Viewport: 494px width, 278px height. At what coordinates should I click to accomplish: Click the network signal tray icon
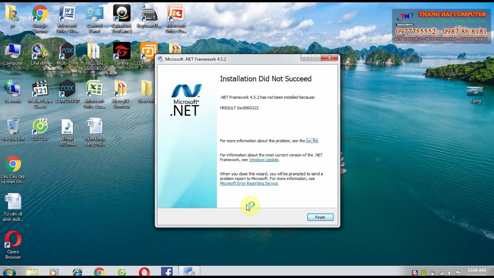(x=441, y=273)
